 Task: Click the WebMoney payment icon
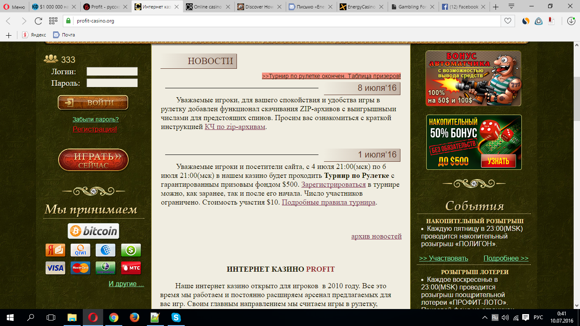tap(106, 250)
